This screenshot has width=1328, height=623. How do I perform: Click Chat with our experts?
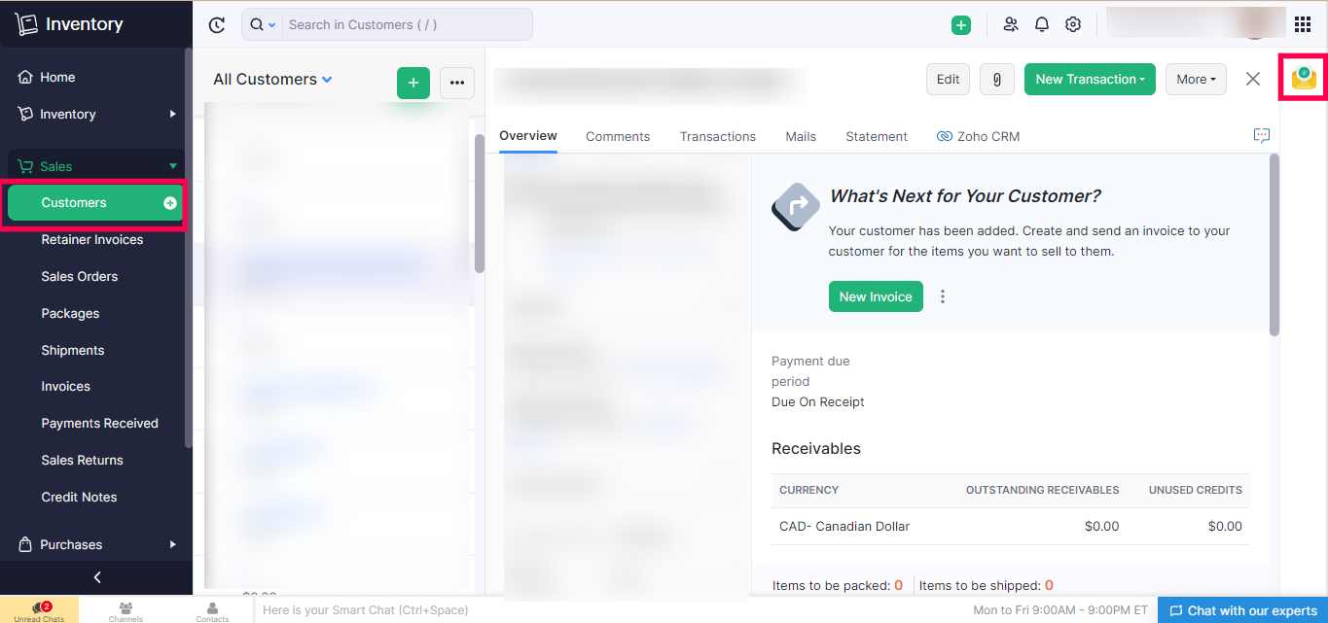[1242, 610]
